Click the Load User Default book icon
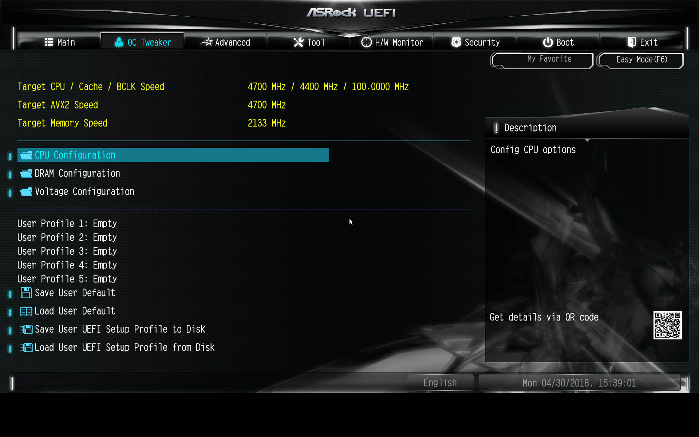 tap(26, 311)
